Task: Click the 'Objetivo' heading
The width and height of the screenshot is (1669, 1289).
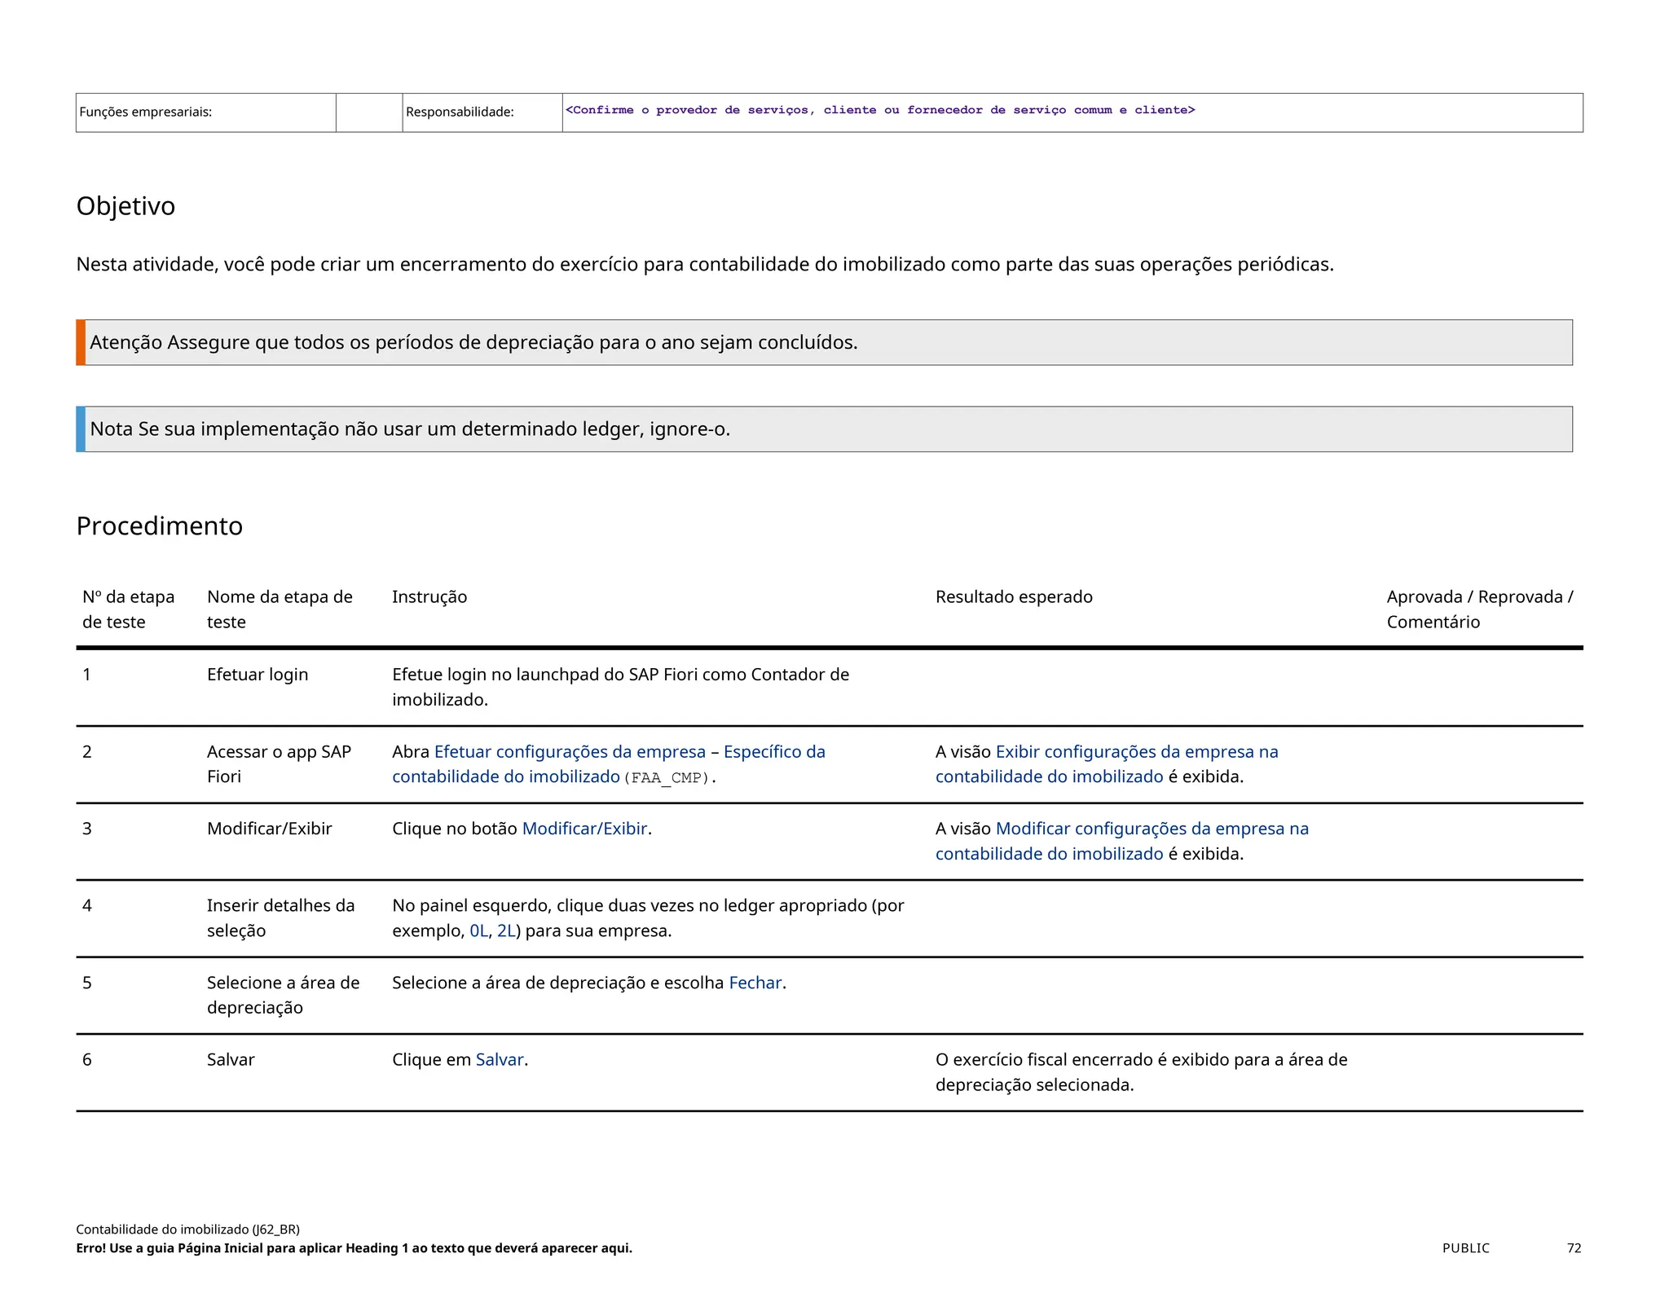Action: [126, 206]
